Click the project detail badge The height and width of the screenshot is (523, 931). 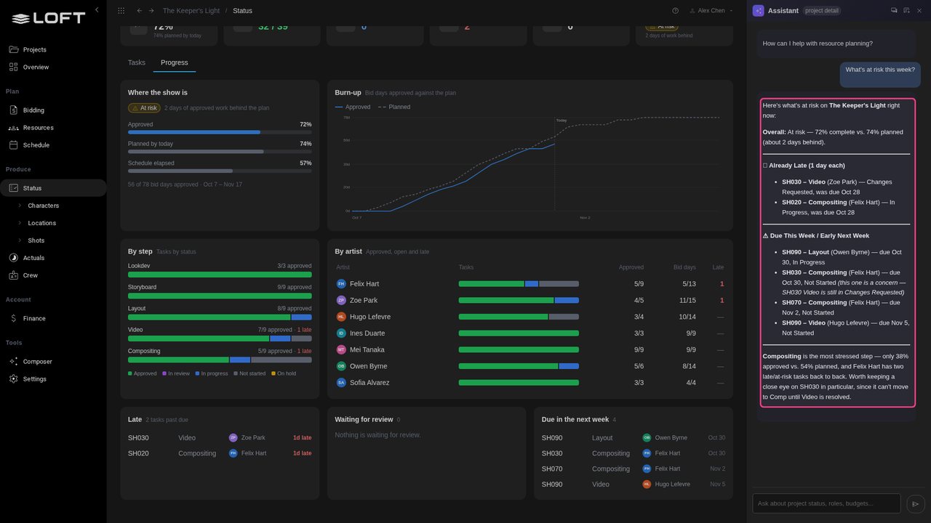click(822, 11)
